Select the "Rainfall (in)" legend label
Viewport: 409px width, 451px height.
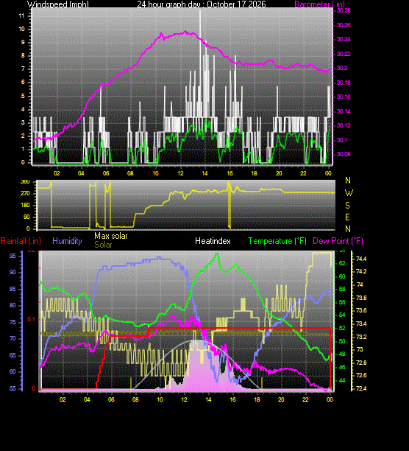[x=21, y=241]
